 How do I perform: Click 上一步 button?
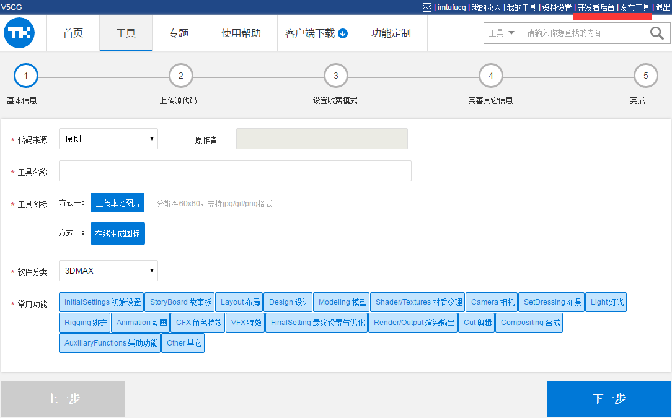(x=63, y=399)
